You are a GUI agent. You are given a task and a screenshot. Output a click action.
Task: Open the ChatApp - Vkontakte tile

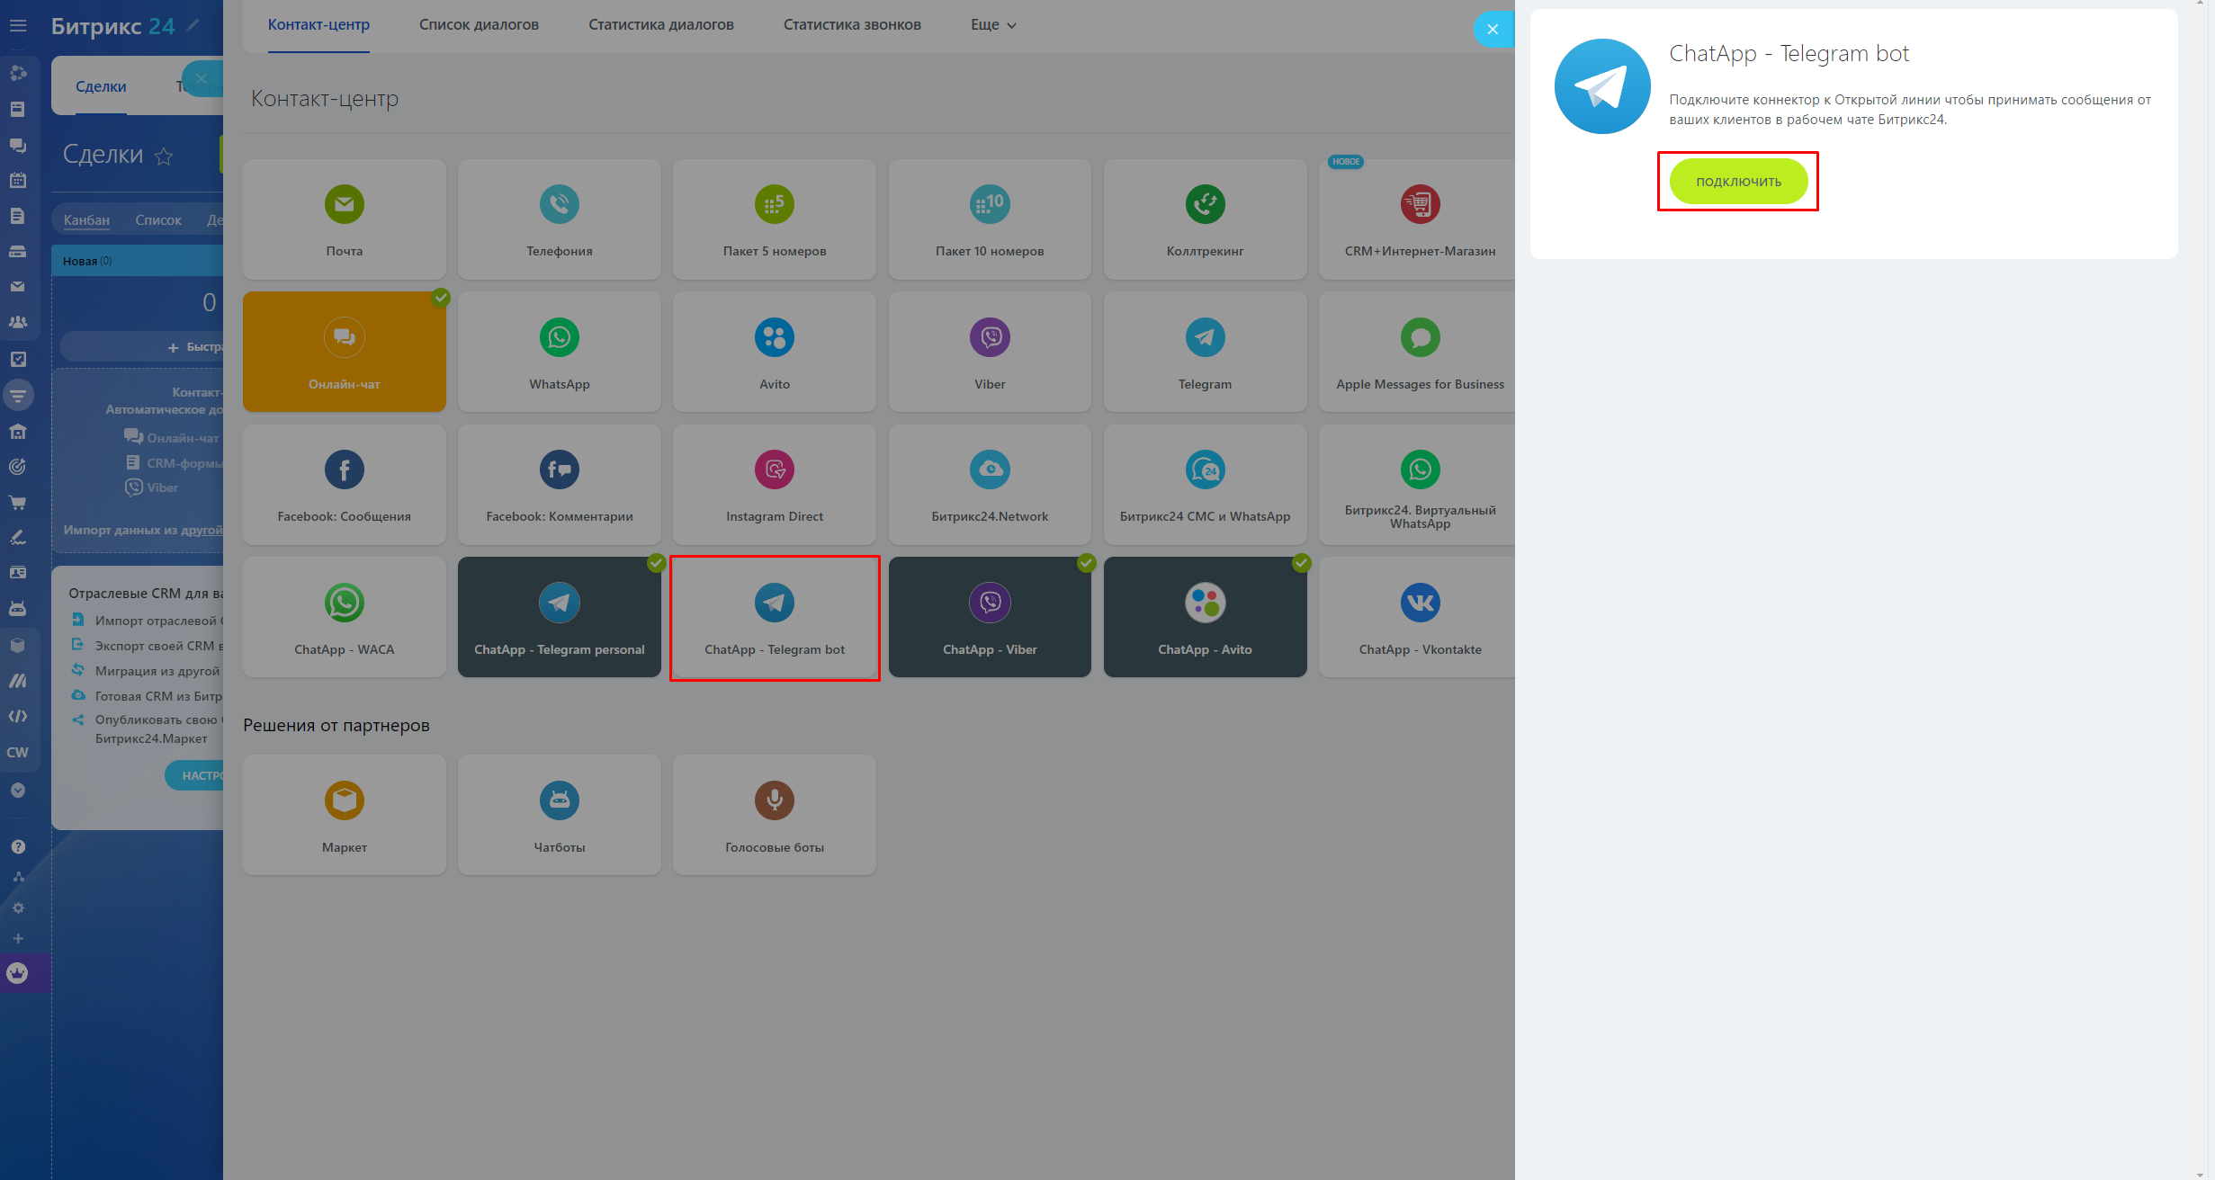[1419, 617]
